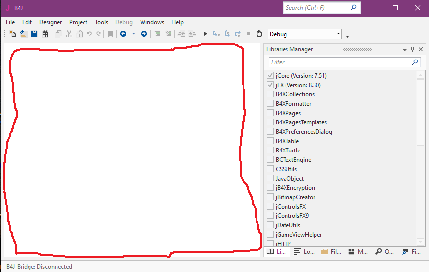This screenshot has width=429, height=272.
Task: Open the Libraries Manager panel options dropdown
Action: [404, 50]
